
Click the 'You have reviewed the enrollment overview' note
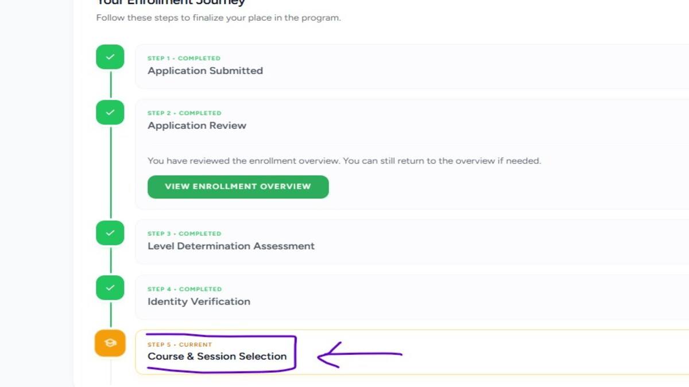tap(344, 161)
